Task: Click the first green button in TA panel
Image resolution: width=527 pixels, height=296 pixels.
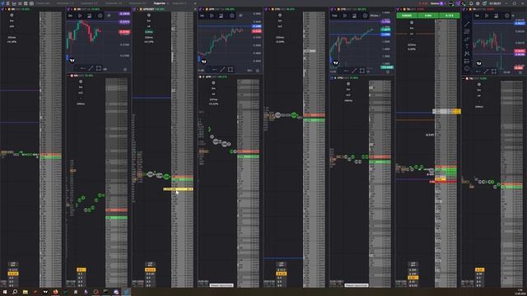Action: [x=407, y=16]
